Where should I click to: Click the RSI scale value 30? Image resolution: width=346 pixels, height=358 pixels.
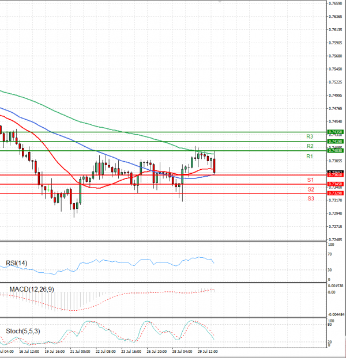point(330,270)
